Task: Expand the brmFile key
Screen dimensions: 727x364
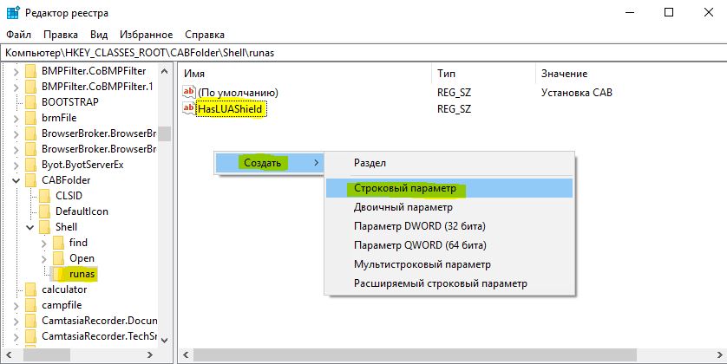Action: coord(16,118)
